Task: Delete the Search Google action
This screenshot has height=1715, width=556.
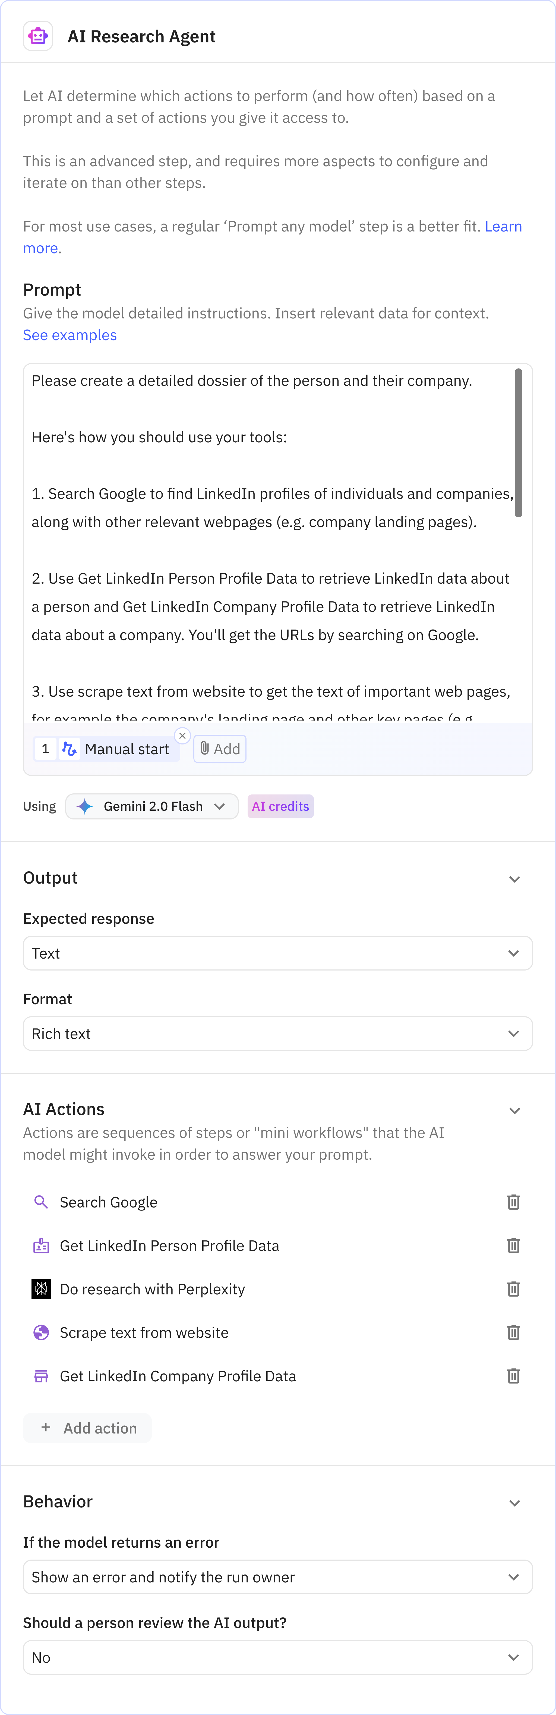Action: (x=513, y=1202)
